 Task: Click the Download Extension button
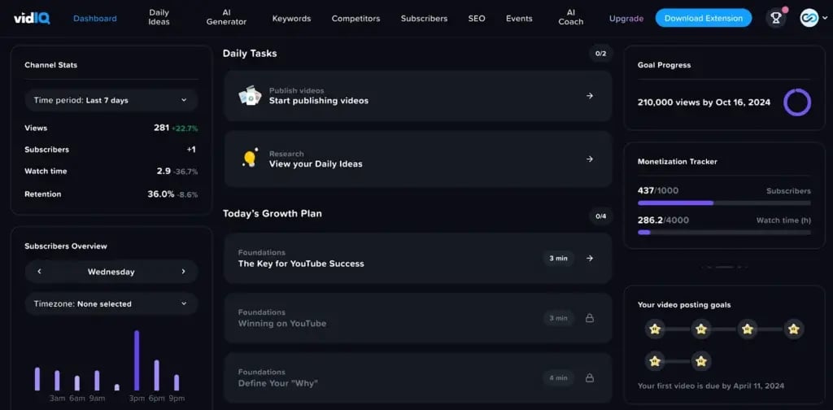point(703,18)
